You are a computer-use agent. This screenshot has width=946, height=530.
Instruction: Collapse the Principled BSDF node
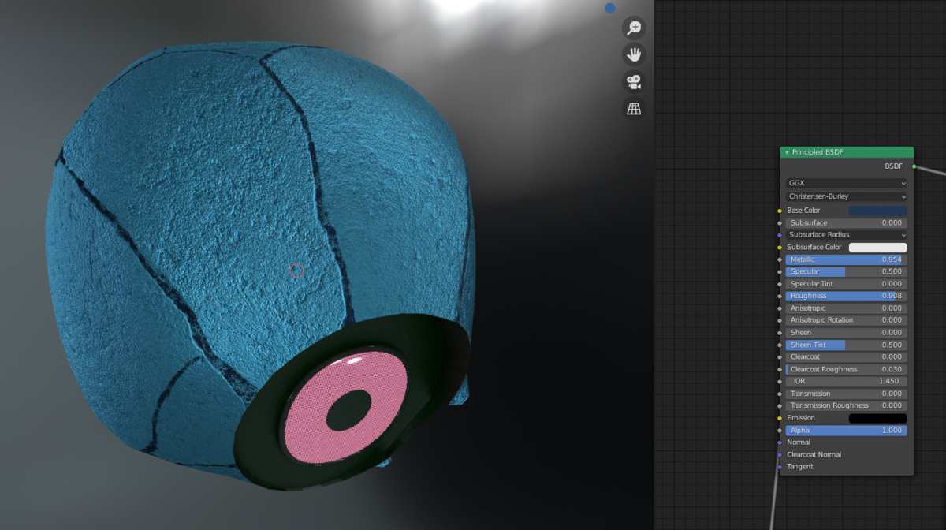[x=787, y=152]
